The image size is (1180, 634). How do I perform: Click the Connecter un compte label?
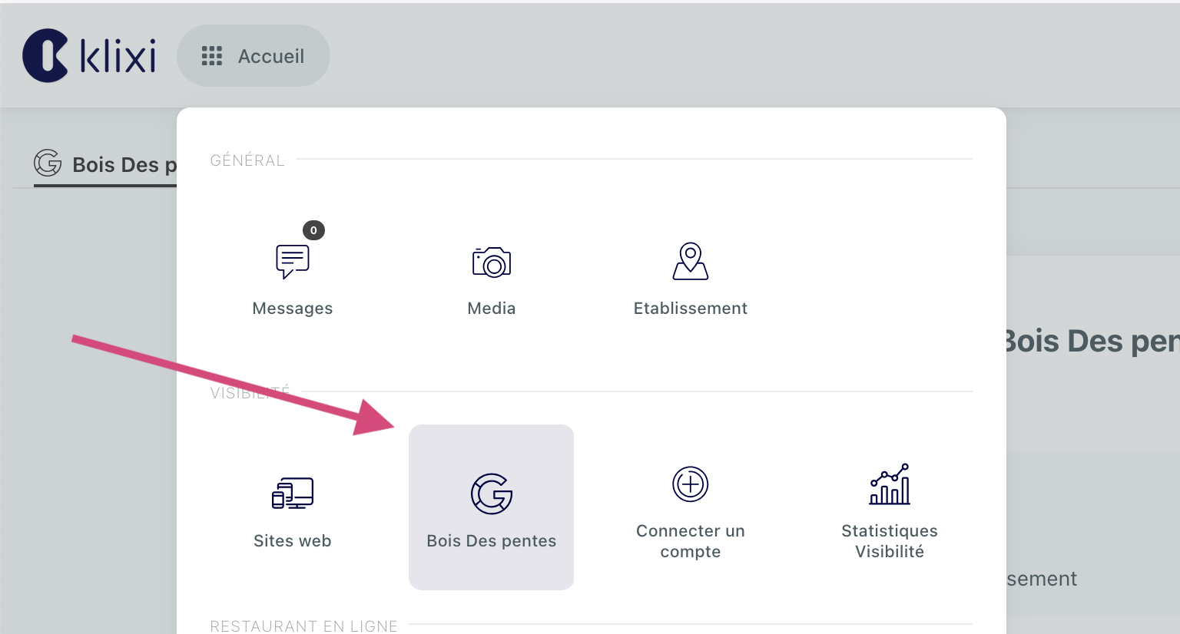691,541
